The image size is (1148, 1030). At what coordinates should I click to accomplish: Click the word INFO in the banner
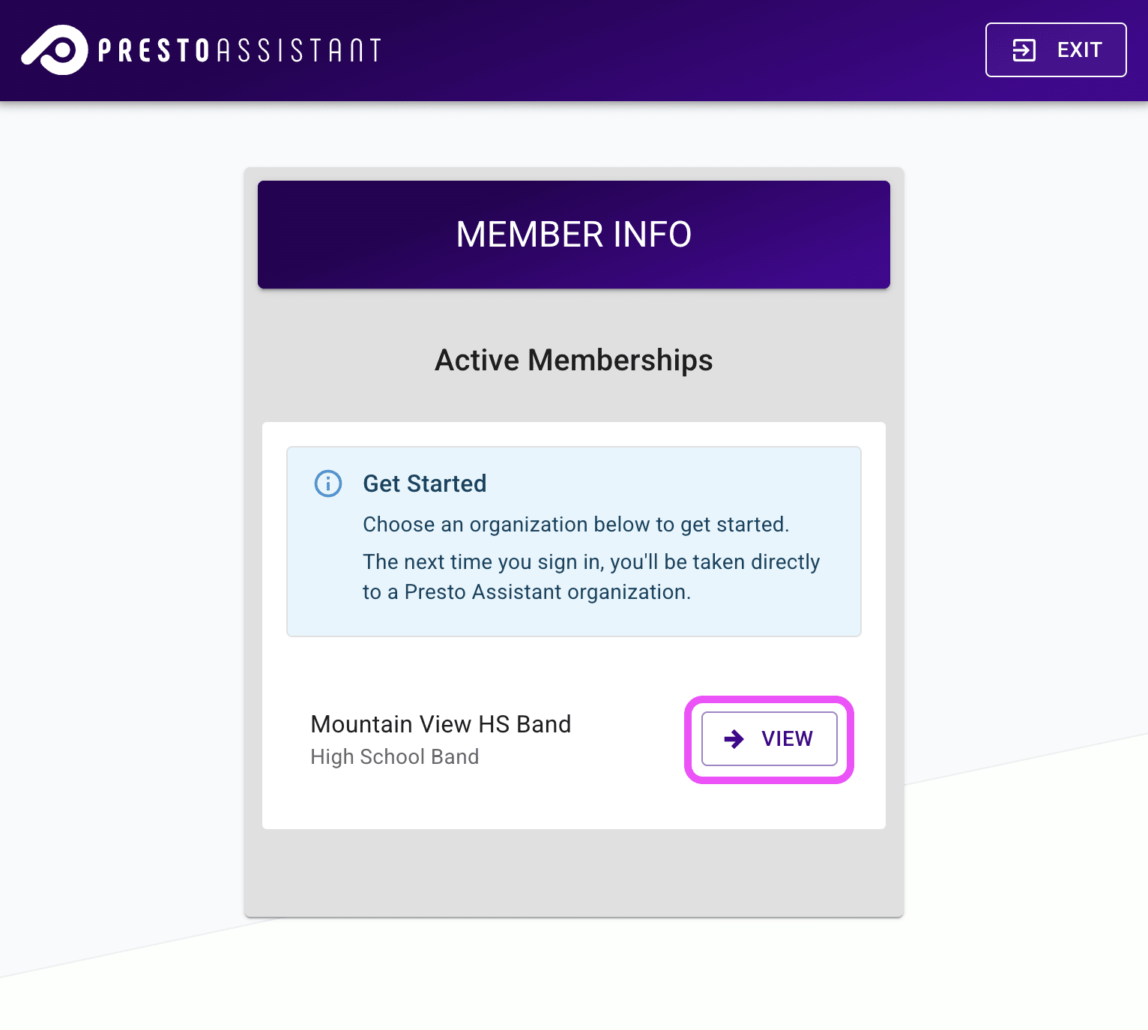(x=652, y=235)
